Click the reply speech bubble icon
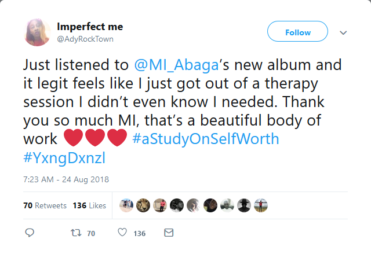The image size is (371, 254). point(31,233)
